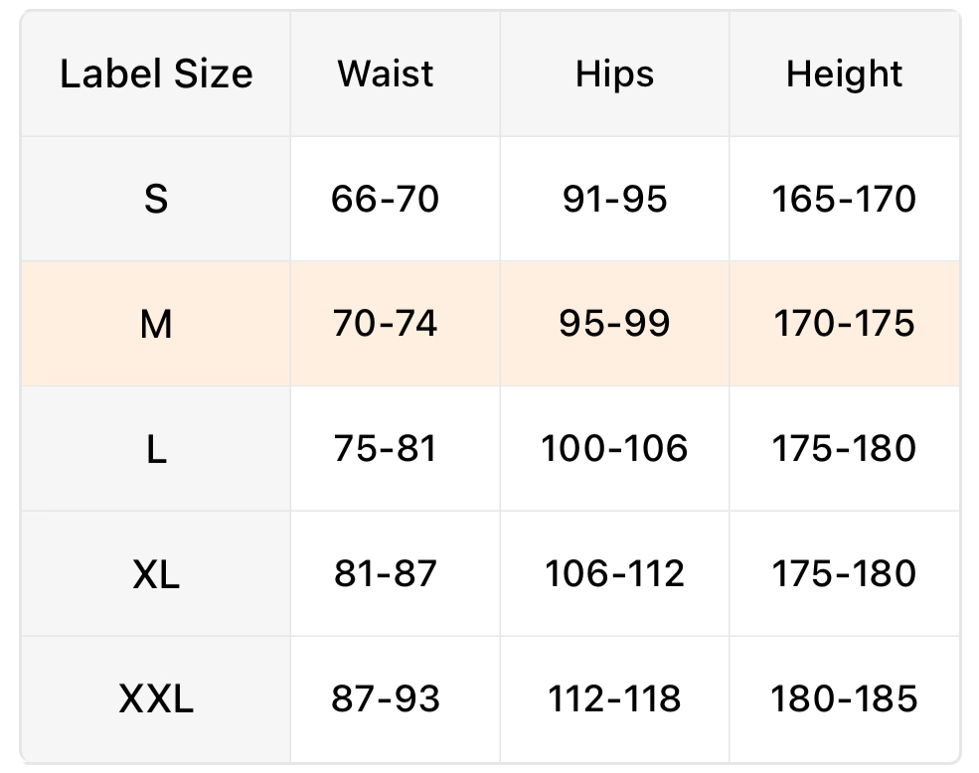The image size is (979, 773).
Task: Click the Waist column header
Action: 386,75
